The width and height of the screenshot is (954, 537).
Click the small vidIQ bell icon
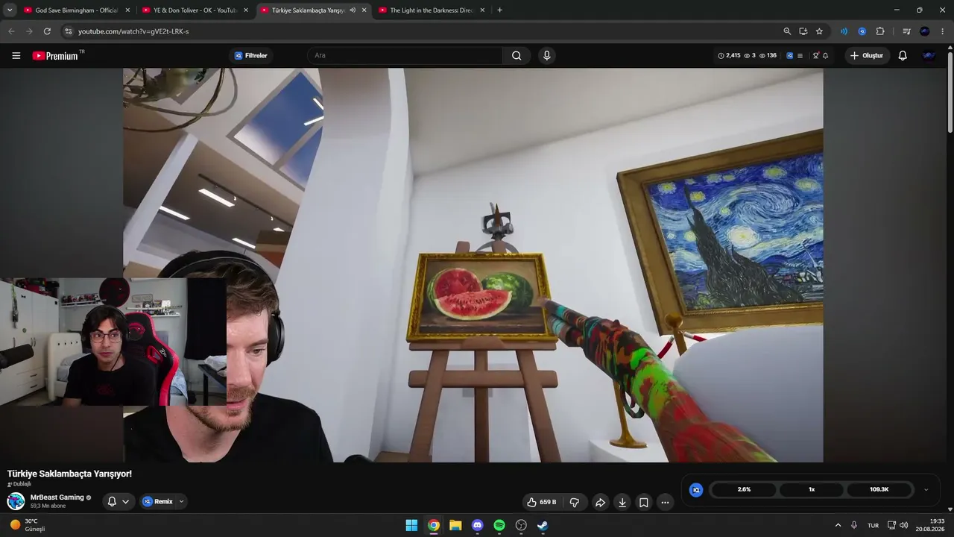tap(826, 56)
